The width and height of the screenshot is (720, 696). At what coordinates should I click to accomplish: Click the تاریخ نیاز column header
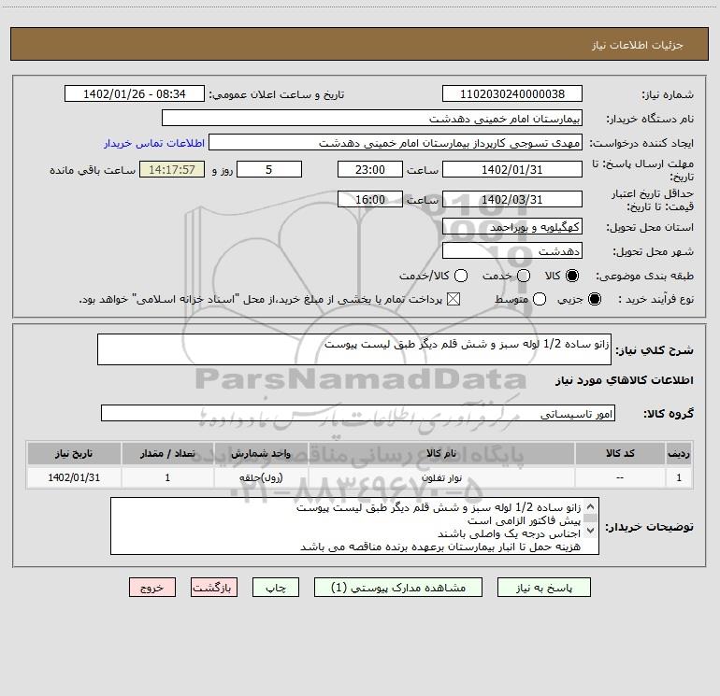click(x=74, y=453)
